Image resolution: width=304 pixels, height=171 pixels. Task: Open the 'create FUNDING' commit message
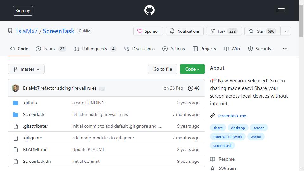pos(88,103)
